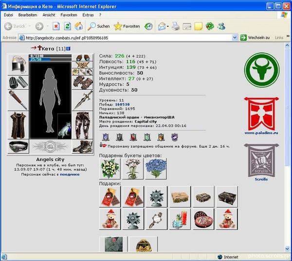Open the red Paladins order banner
This screenshot has height=261, width=292.
(x=261, y=114)
